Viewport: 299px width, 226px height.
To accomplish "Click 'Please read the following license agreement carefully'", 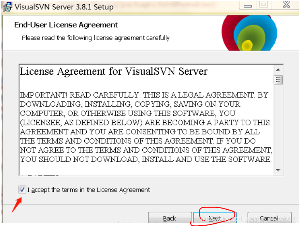I will click(x=96, y=38).
